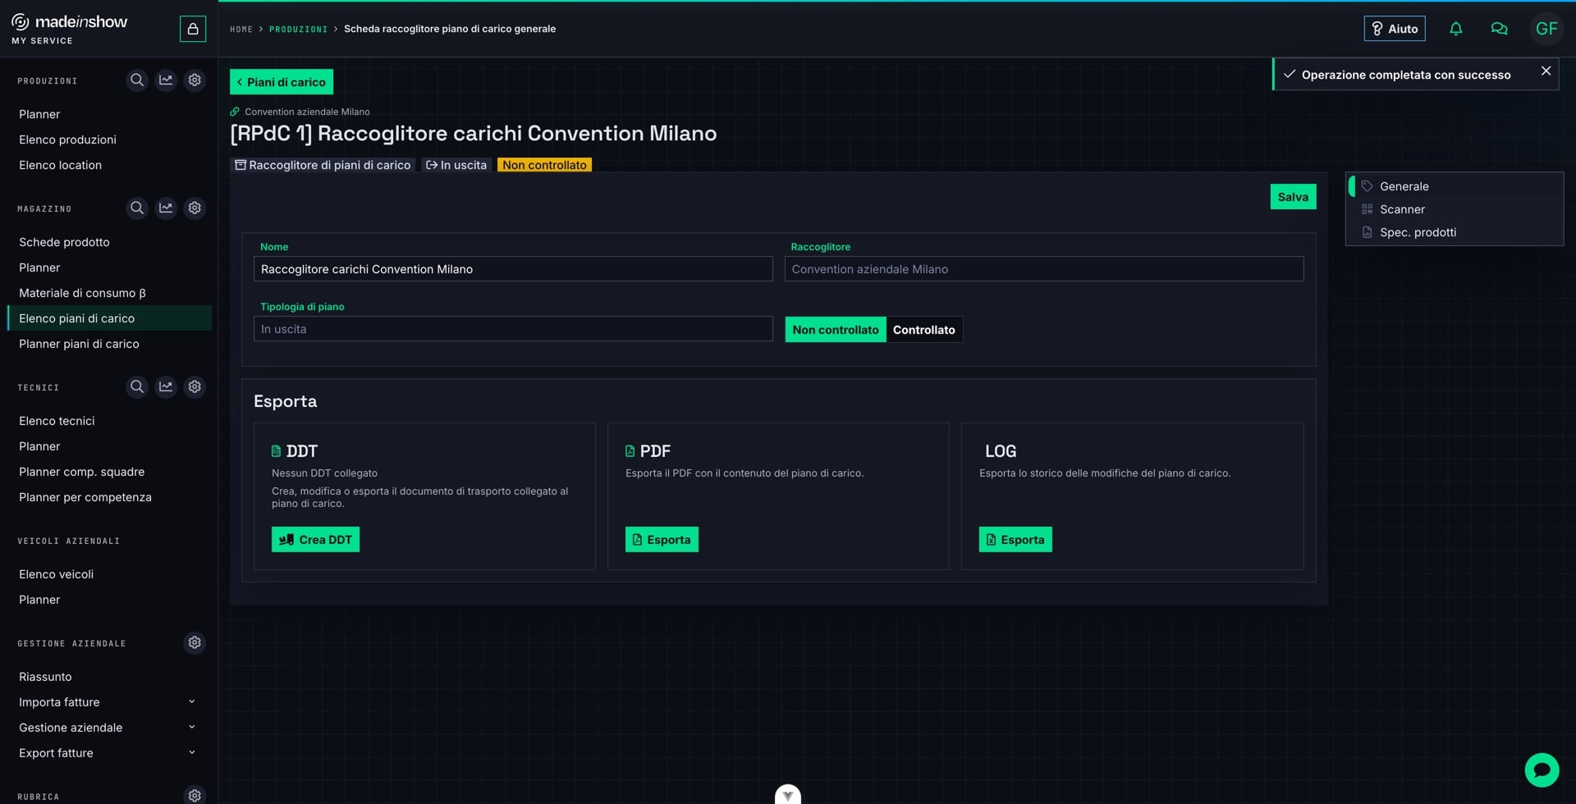Expand the bottom panel arrow handle

tap(788, 794)
